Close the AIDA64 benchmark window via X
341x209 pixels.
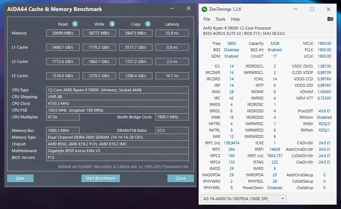coord(189,8)
